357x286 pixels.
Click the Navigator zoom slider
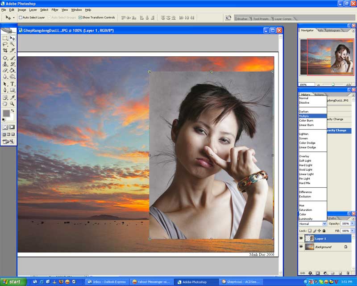332,84
